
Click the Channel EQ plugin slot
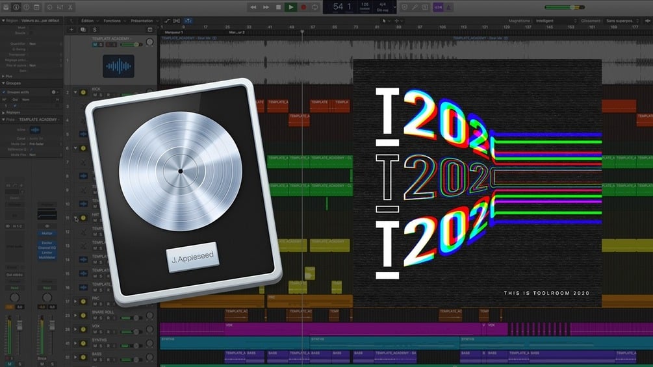click(47, 247)
